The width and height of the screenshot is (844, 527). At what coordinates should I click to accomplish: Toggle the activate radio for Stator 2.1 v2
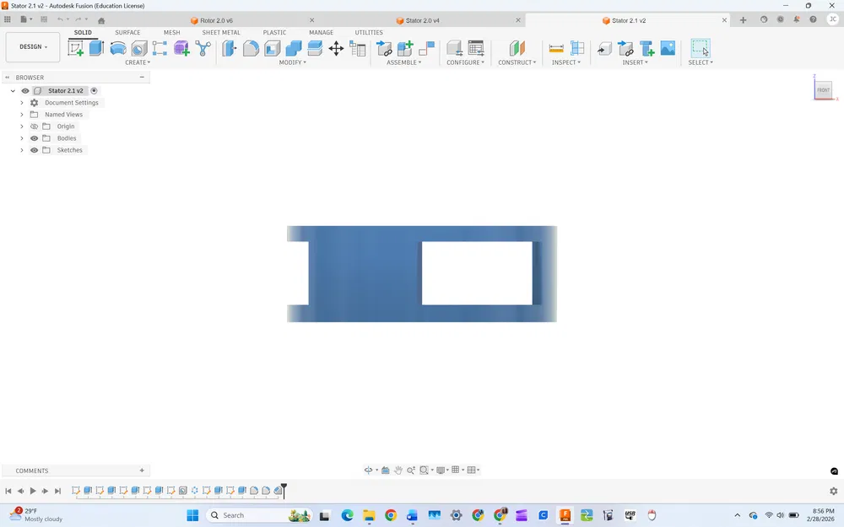coord(94,91)
